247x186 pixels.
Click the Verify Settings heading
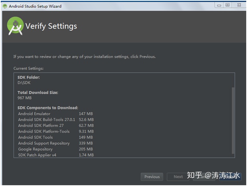(51, 26)
